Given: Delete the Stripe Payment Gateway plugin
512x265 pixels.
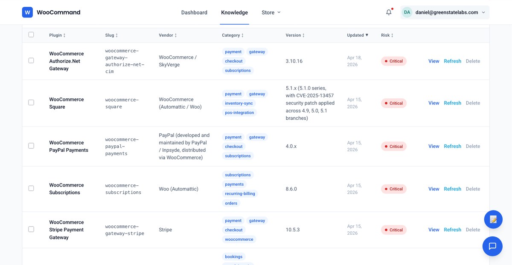Looking at the screenshot, I should coord(473,230).
